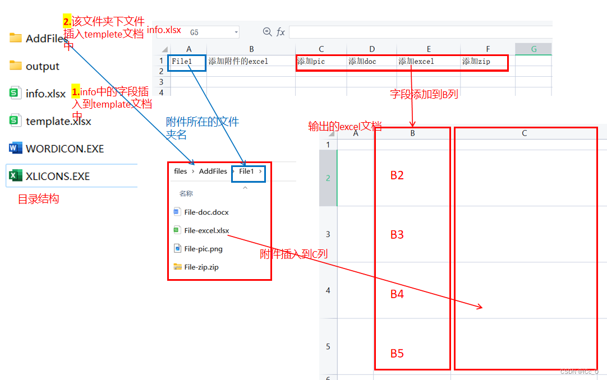This screenshot has width=607, height=380.
Task: Select File-pic.png in file list
Action: coord(203,249)
